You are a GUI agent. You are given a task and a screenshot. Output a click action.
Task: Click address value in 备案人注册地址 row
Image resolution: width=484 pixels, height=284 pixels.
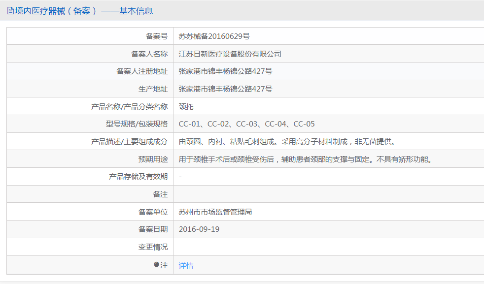coord(226,71)
